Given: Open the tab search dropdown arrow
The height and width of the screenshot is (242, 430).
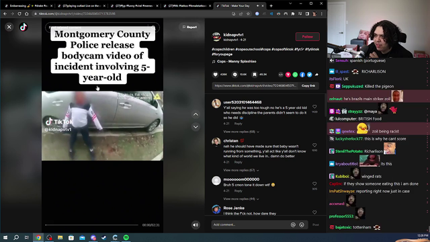Looking at the screenshot, I should pyautogui.click(x=290, y=3).
